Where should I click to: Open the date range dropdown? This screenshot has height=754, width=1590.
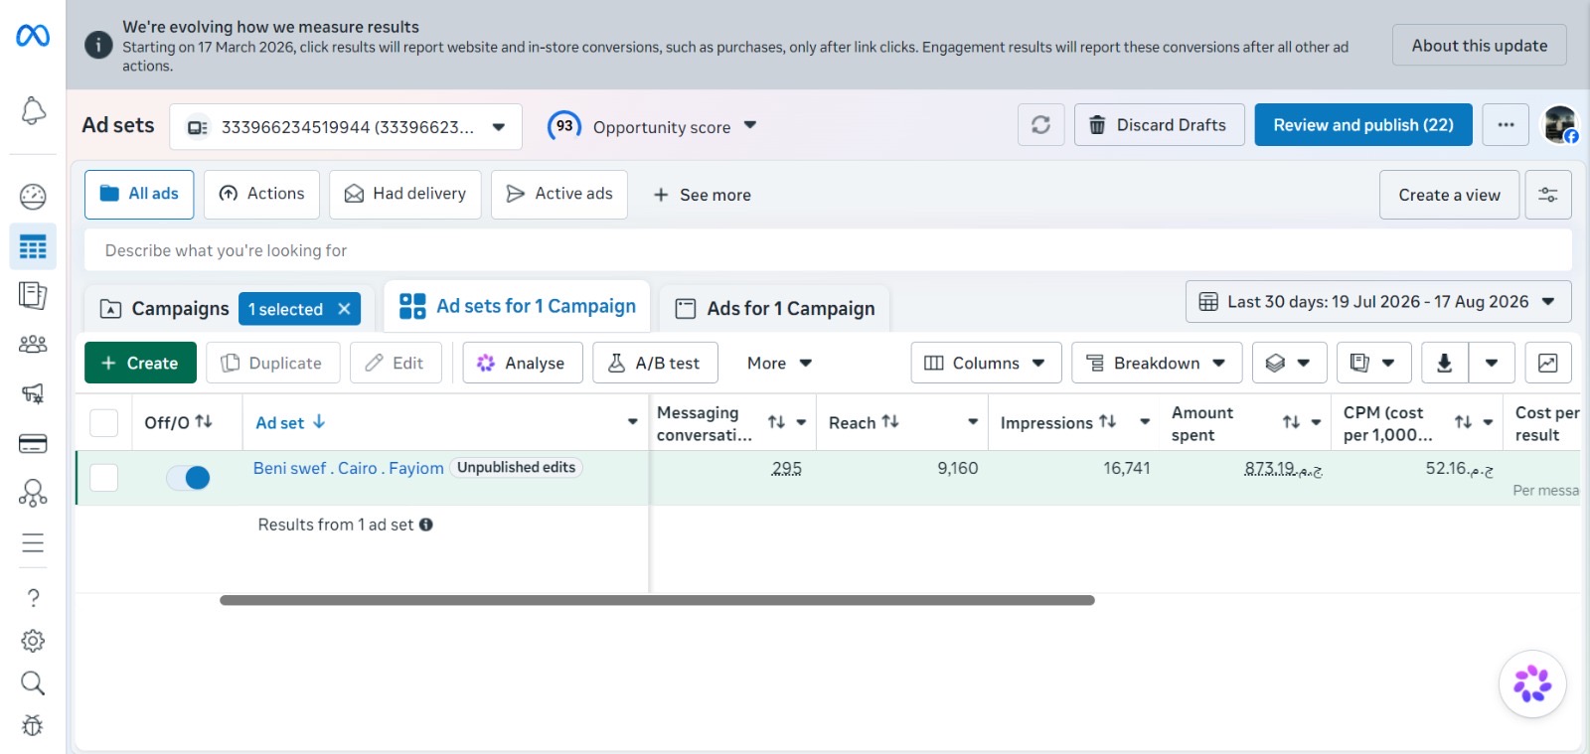(x=1378, y=301)
